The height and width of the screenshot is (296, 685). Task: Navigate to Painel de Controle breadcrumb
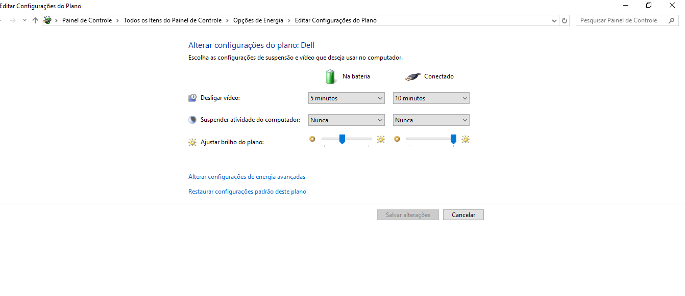pos(87,20)
